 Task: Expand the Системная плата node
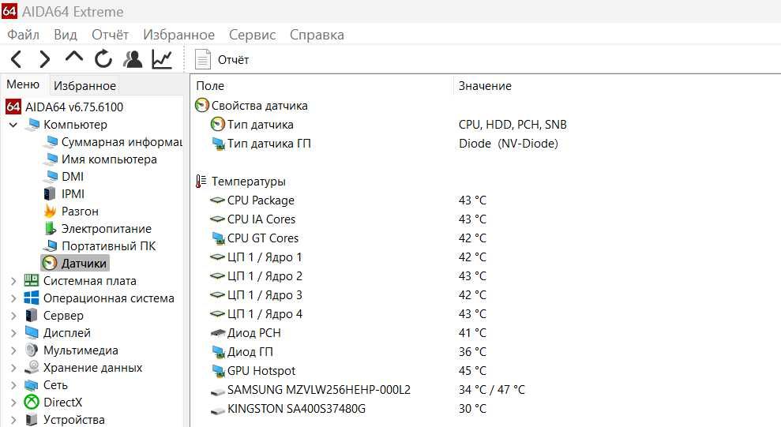pyautogui.click(x=13, y=281)
